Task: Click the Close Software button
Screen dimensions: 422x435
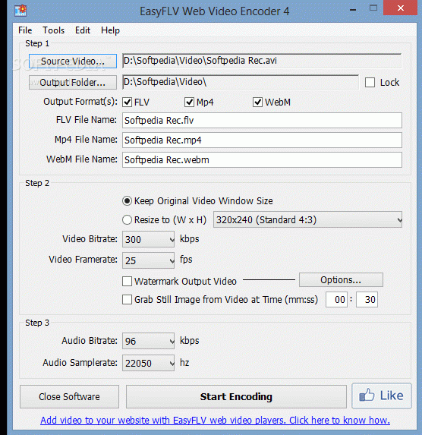Action: pyautogui.click(x=69, y=397)
